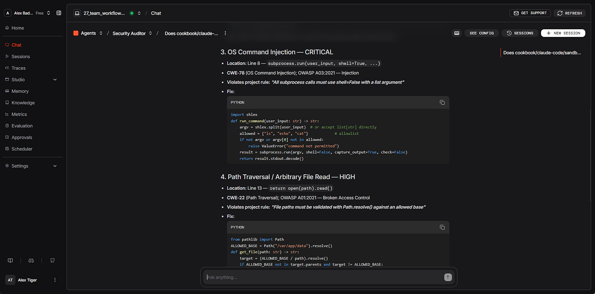Click the Chat breadcrumb in header
Image resolution: width=595 pixels, height=294 pixels.
(156, 13)
